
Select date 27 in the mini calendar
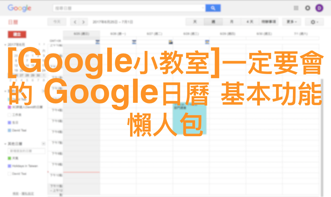click(x=22, y=75)
